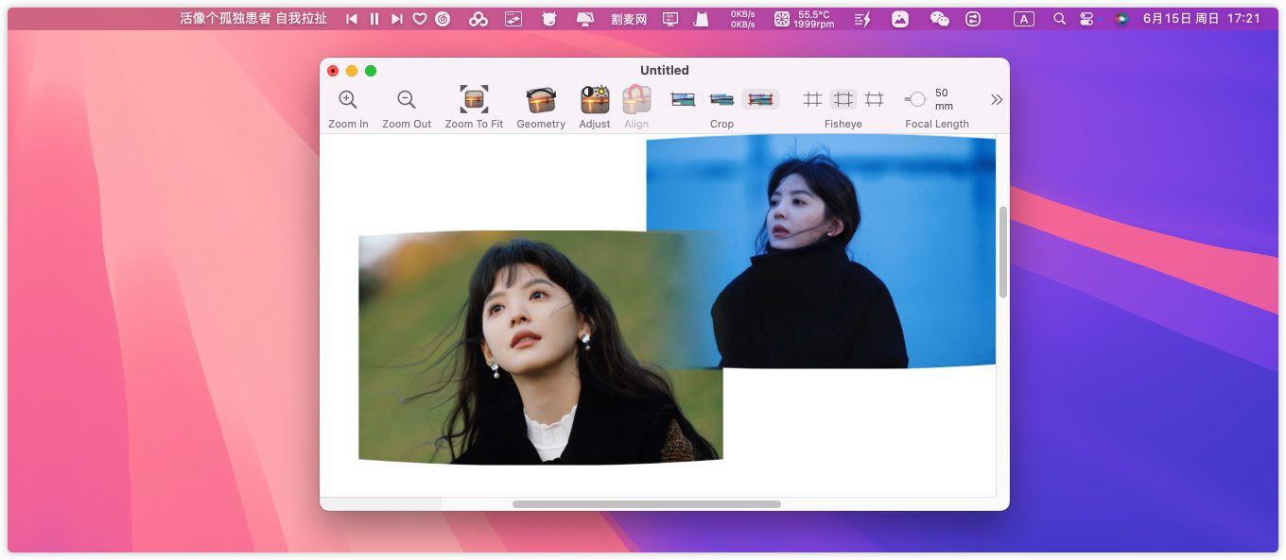Click the now-playing song title in menu bar

(253, 19)
